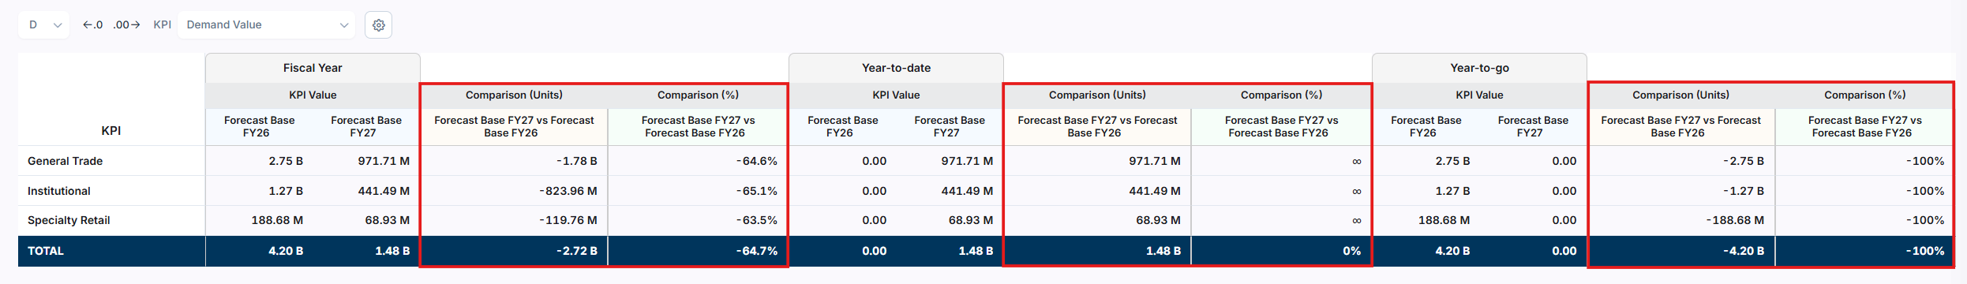Open the settings gear icon
This screenshot has height=284, width=1967.
379,25
